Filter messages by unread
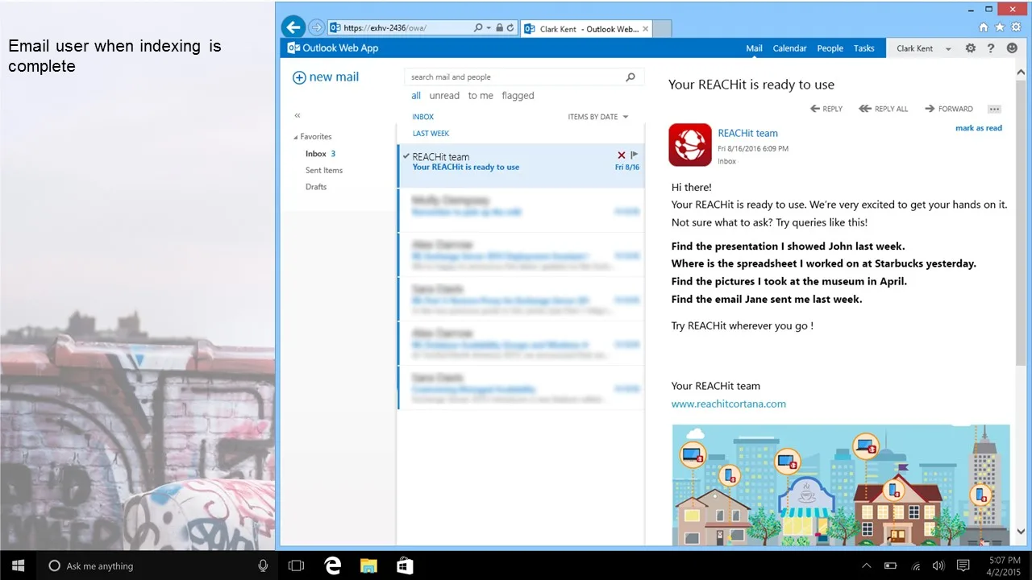The width and height of the screenshot is (1032, 580). (x=444, y=96)
